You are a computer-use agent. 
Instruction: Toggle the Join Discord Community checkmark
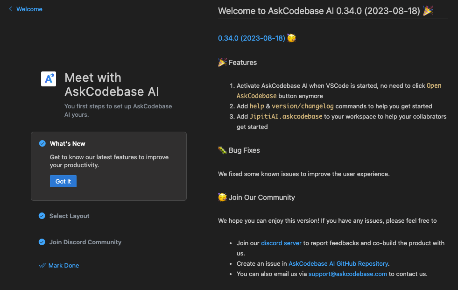[x=42, y=242]
